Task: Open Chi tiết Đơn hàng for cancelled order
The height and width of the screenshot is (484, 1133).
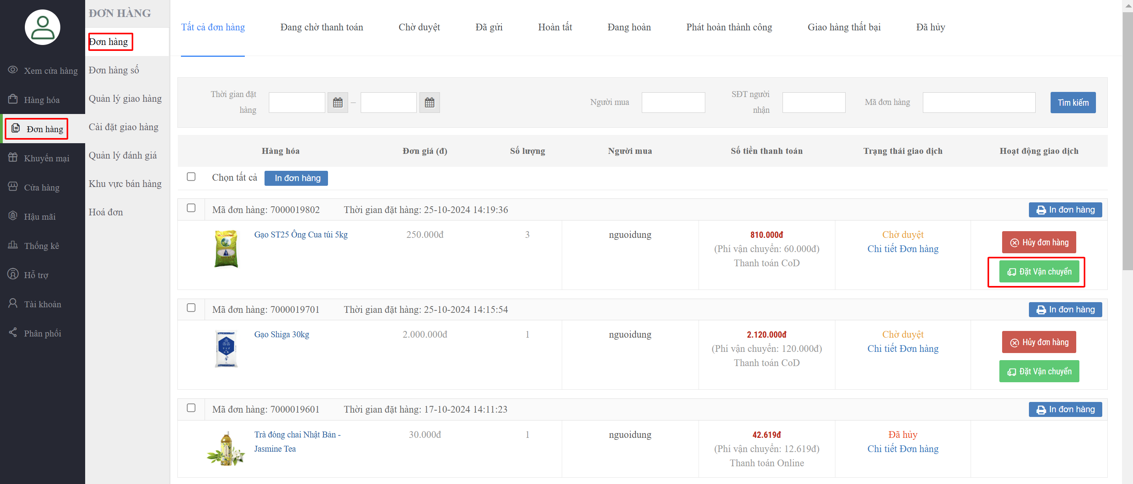Action: (902, 449)
